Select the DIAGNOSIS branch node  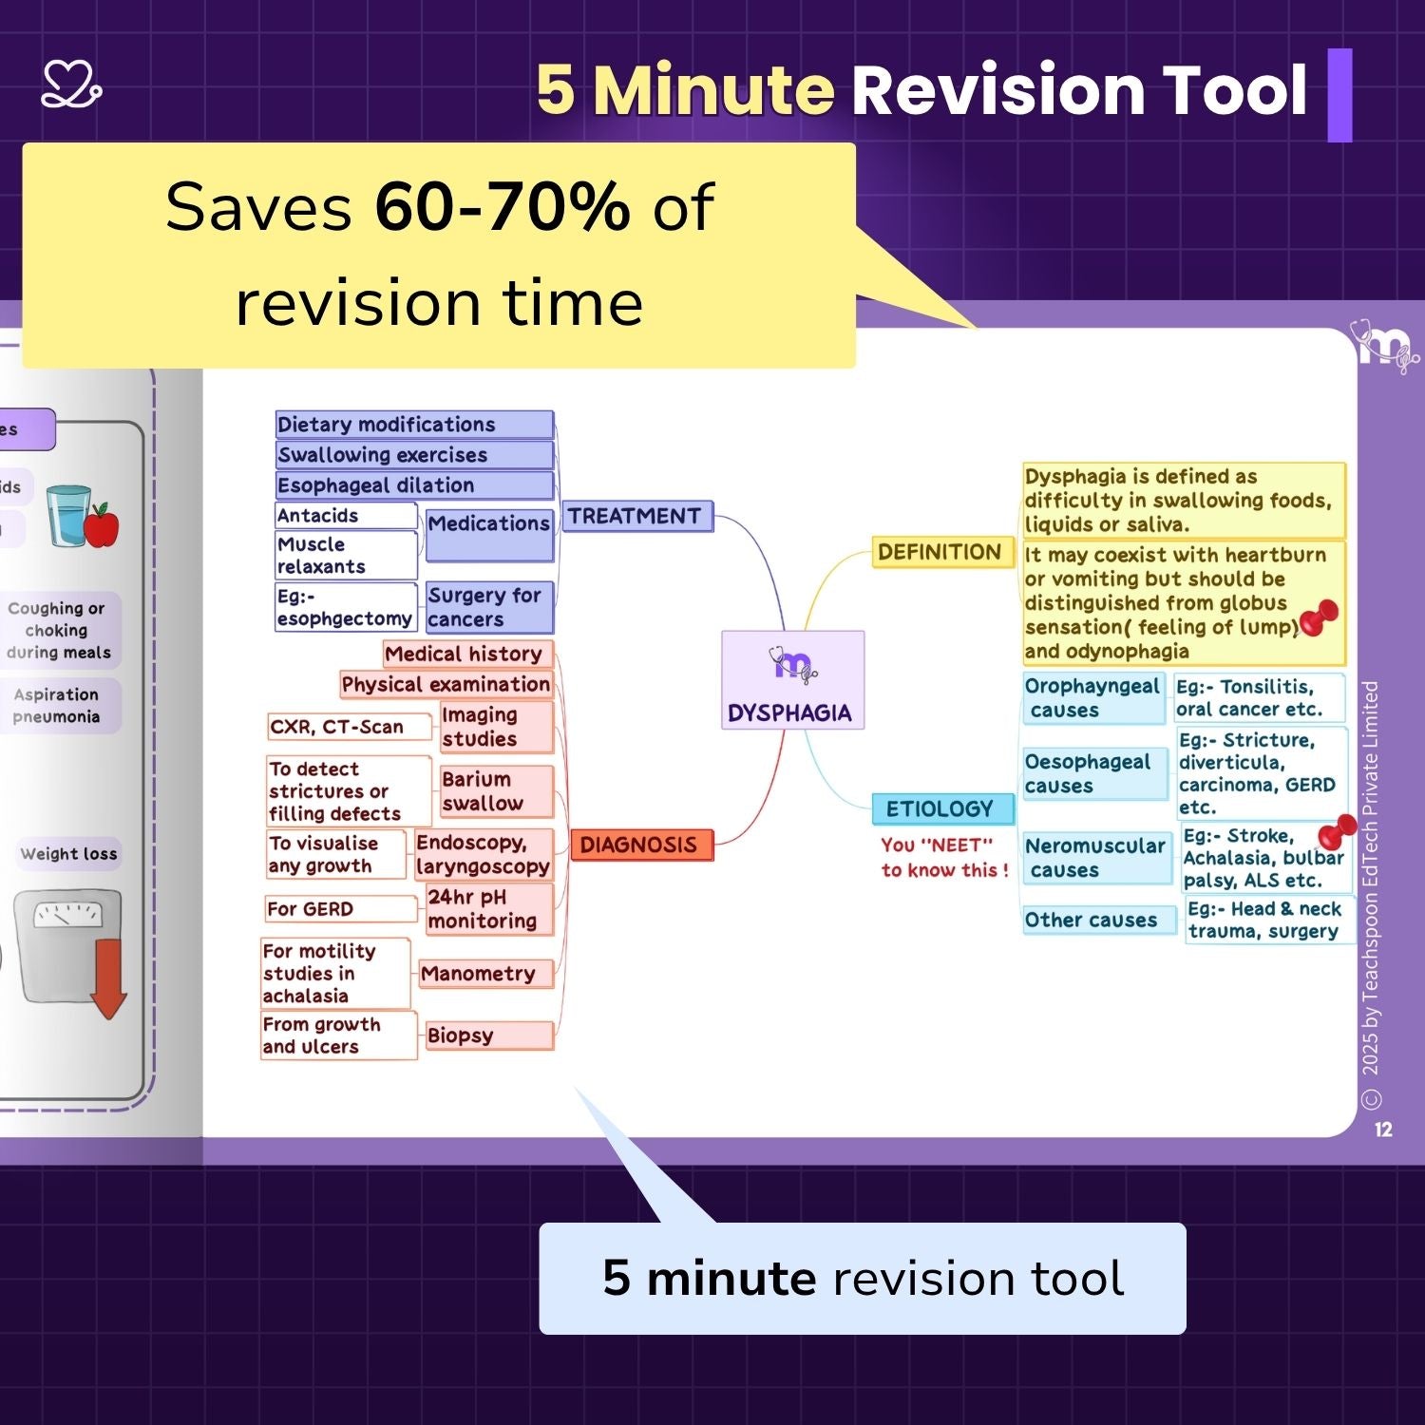[640, 845]
